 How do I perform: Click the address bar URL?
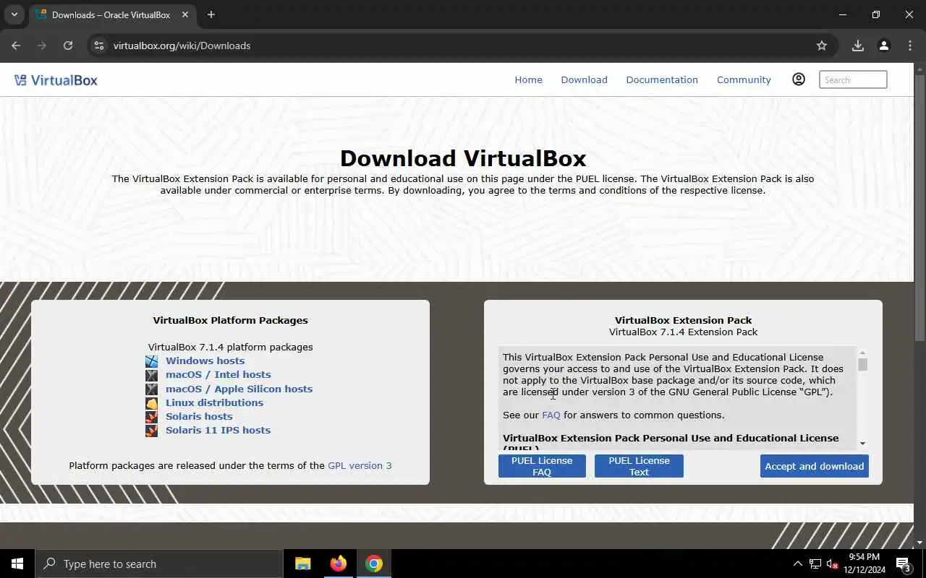tap(182, 46)
